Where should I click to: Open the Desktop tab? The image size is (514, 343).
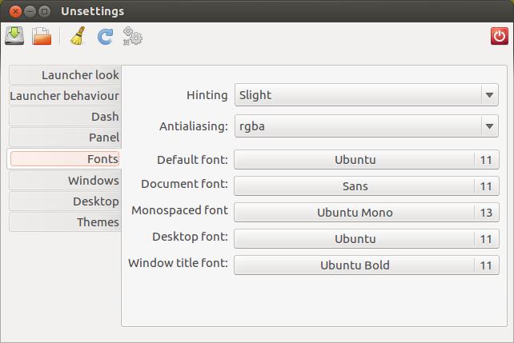(65, 201)
